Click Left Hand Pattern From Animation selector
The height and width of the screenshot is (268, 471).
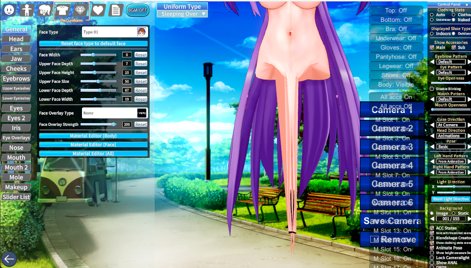pos(451,162)
